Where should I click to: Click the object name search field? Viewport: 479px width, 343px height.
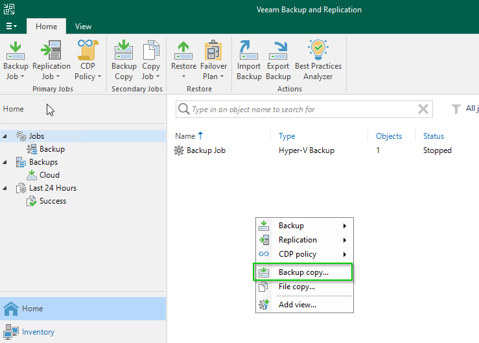click(x=304, y=109)
